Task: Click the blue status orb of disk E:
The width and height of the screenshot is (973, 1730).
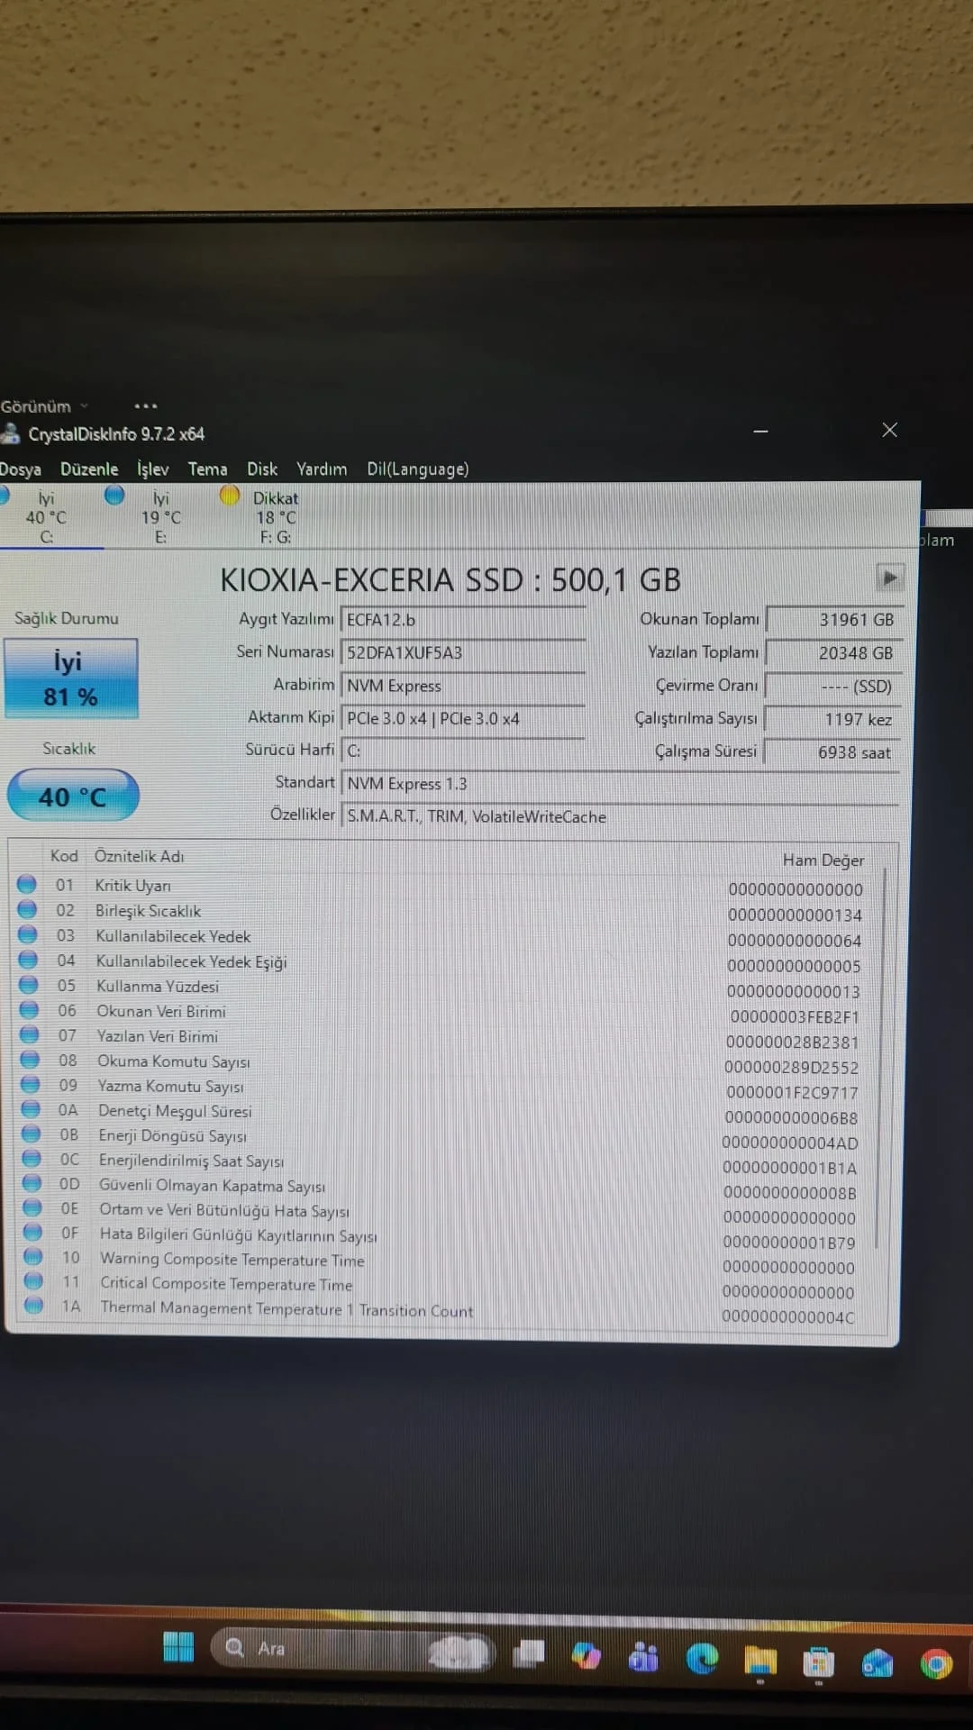Action: click(114, 495)
